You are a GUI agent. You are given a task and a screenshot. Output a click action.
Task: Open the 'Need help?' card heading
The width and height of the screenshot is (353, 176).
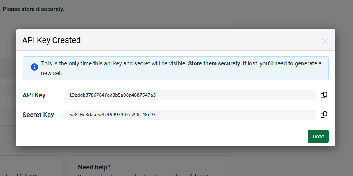click(x=94, y=167)
